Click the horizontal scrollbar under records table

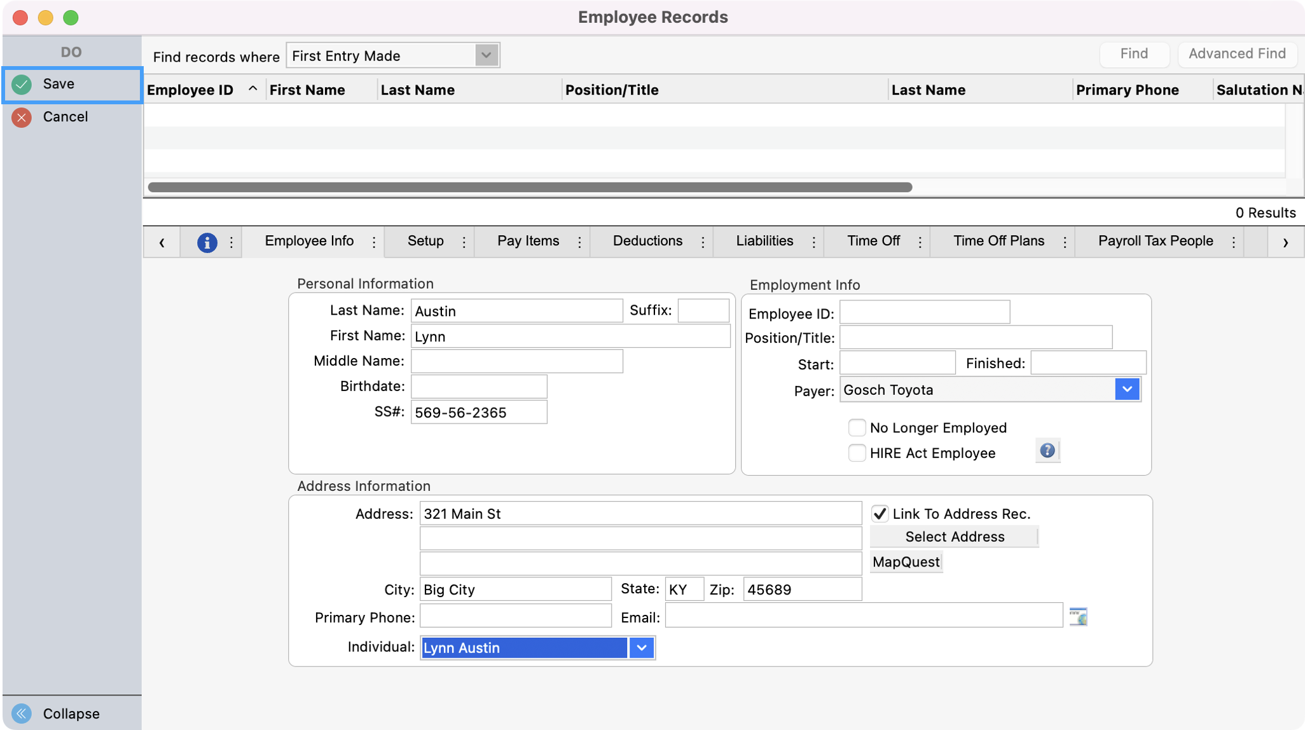(x=530, y=188)
